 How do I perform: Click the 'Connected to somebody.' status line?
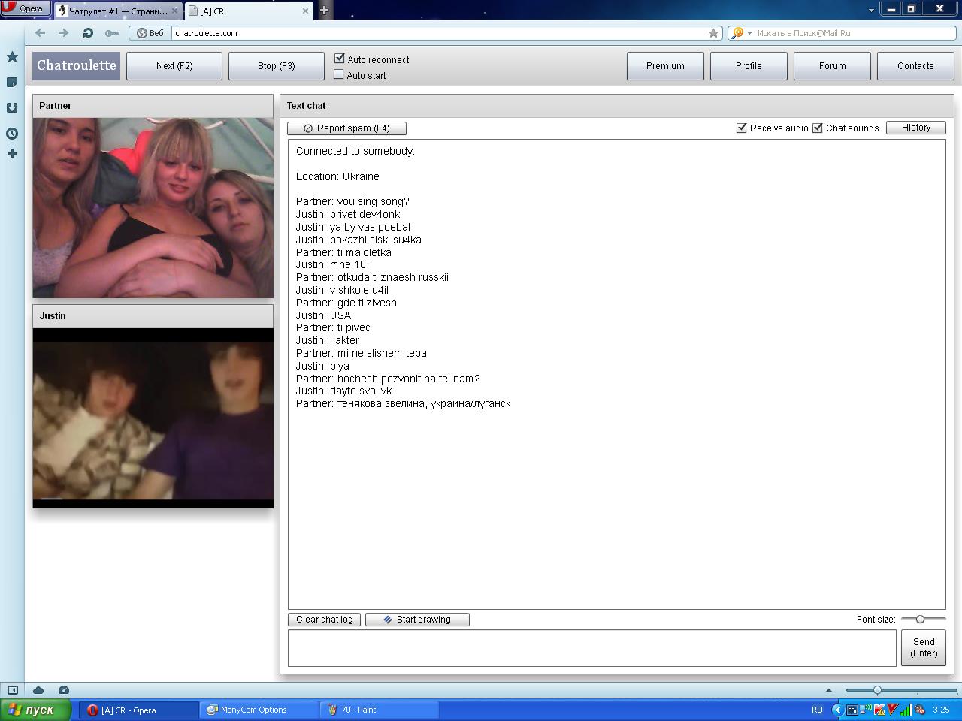(355, 151)
